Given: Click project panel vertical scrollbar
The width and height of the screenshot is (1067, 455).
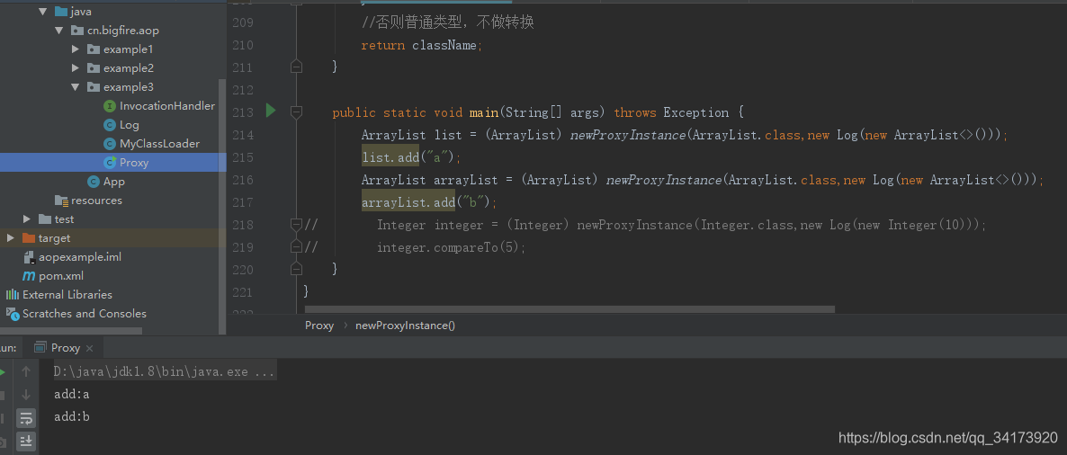Looking at the screenshot, I should pyautogui.click(x=222, y=205).
